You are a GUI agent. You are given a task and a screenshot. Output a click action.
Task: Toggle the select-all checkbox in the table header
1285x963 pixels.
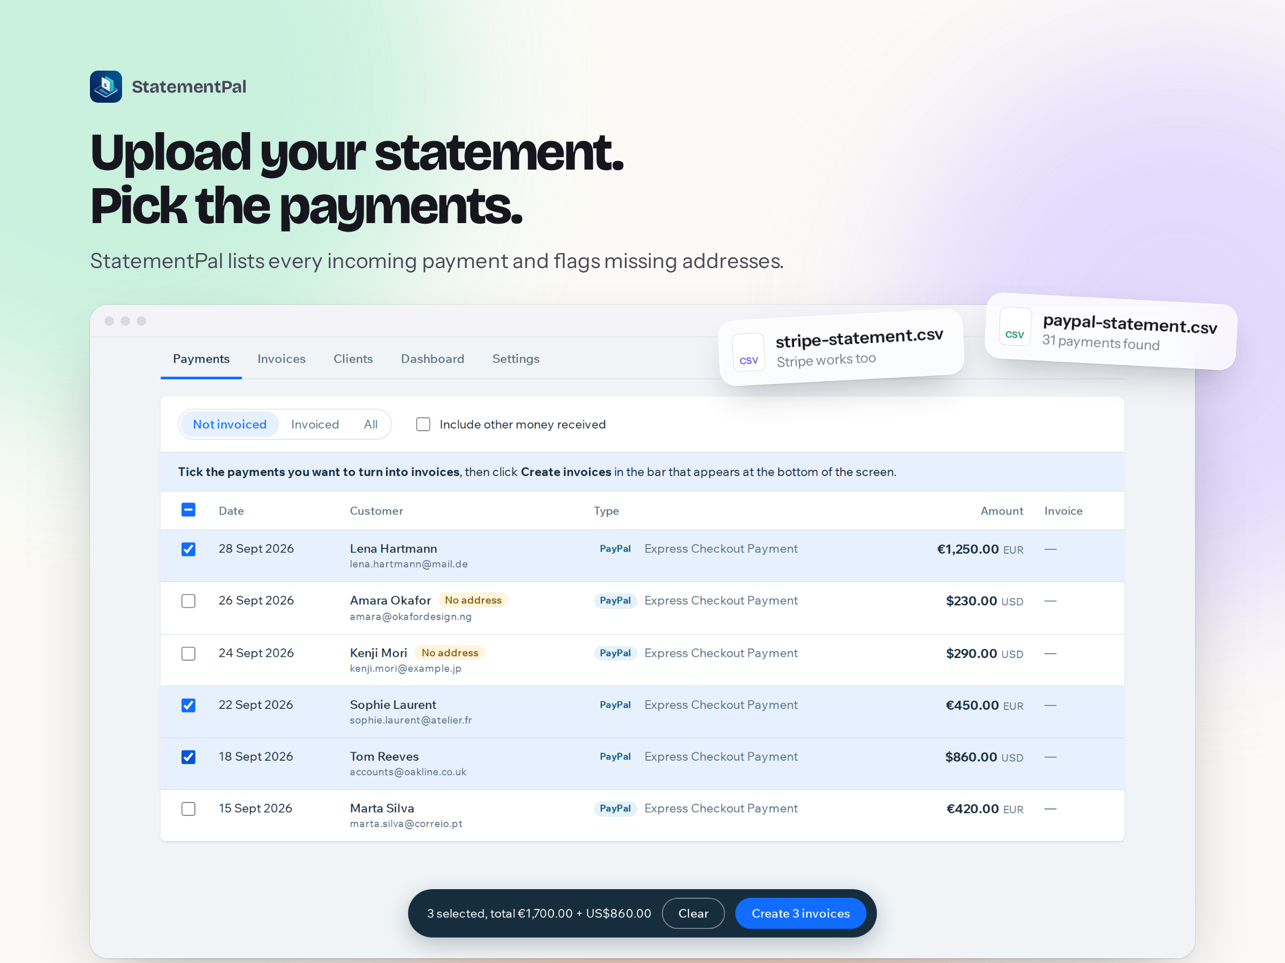188,510
